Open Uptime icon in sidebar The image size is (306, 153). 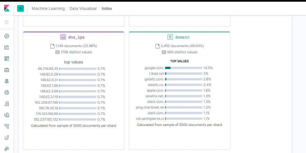7,138
